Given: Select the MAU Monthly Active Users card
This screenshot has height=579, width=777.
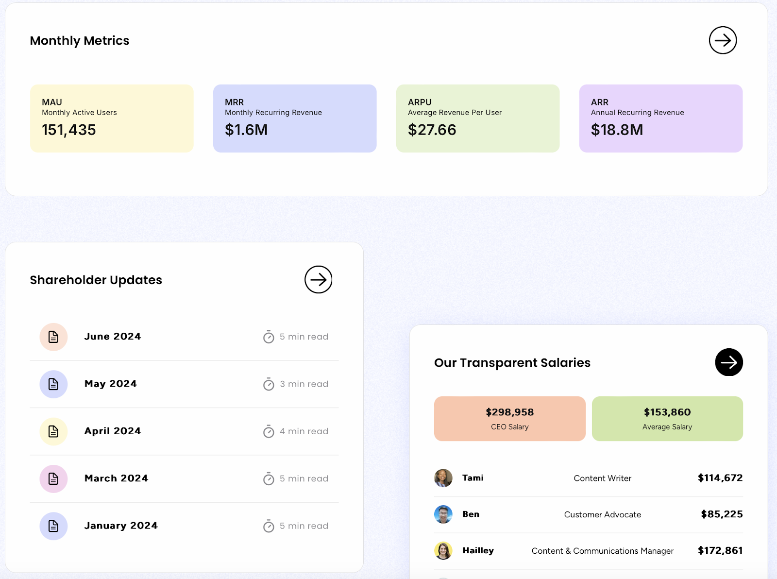Looking at the screenshot, I should [x=112, y=119].
